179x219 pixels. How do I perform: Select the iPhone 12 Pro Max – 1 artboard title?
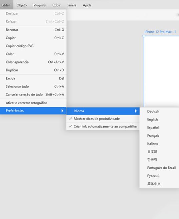(160, 32)
